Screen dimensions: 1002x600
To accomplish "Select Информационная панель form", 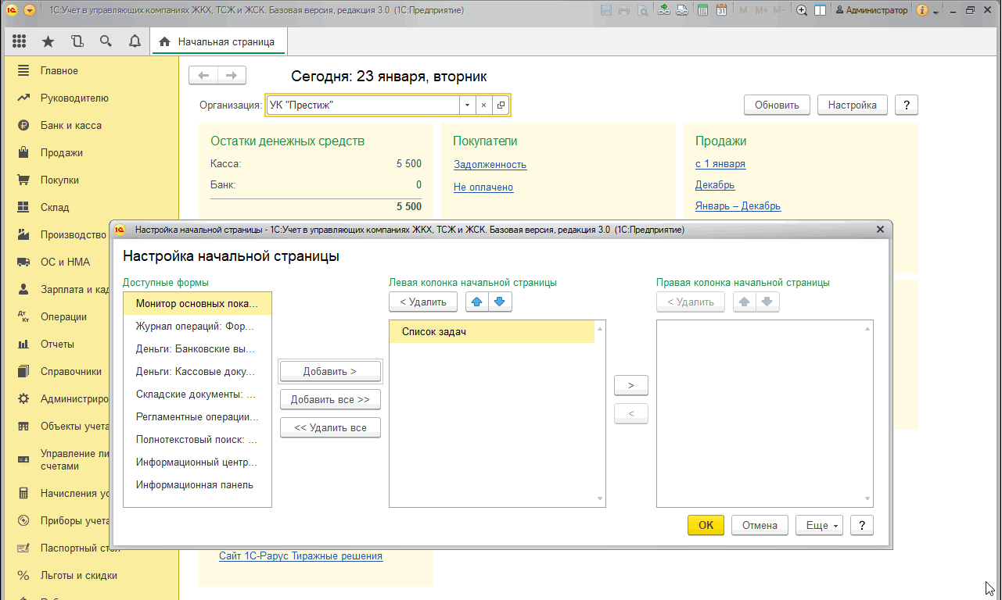I will pyautogui.click(x=197, y=484).
